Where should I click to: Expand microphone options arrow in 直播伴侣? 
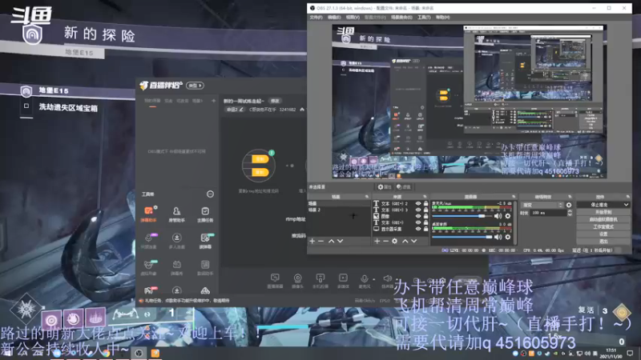(373, 279)
